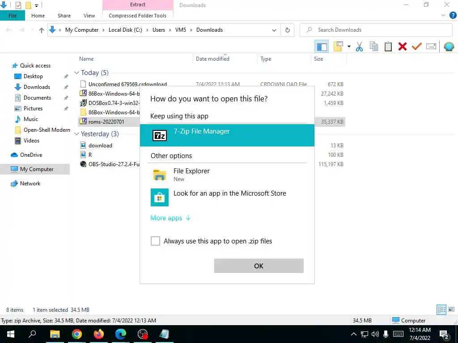458x343 pixels.
Task: Click the Windows Start button
Action: coord(11,334)
